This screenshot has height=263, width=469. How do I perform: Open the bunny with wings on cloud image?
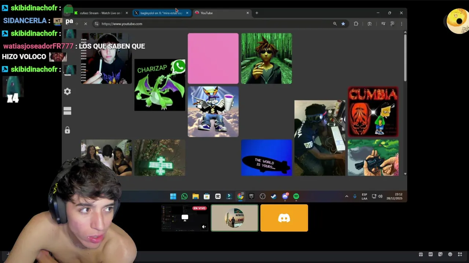coord(213,112)
